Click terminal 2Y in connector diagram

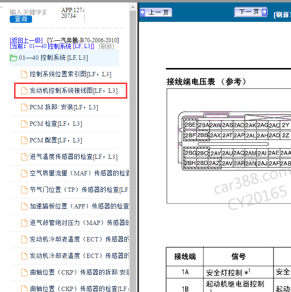coord(286,125)
